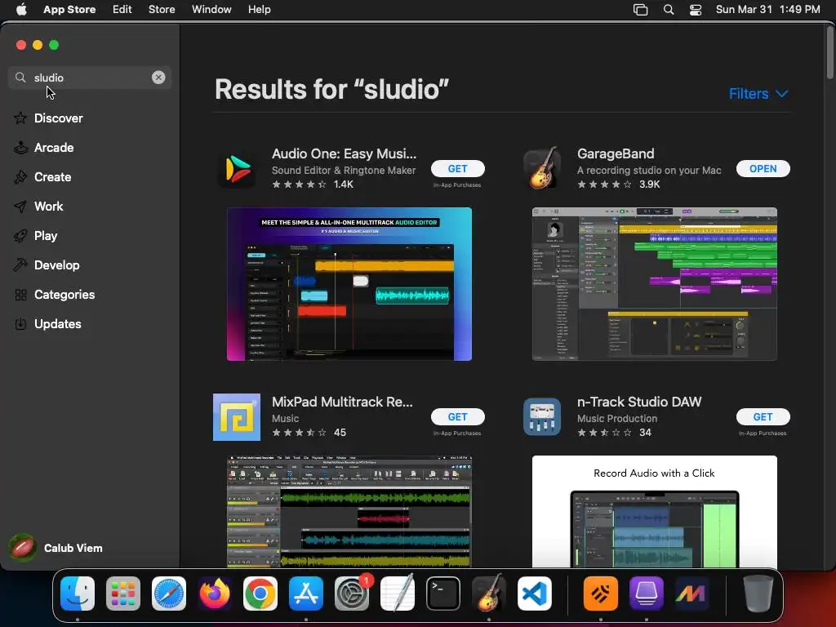Open System Settings from the Dock

352,594
